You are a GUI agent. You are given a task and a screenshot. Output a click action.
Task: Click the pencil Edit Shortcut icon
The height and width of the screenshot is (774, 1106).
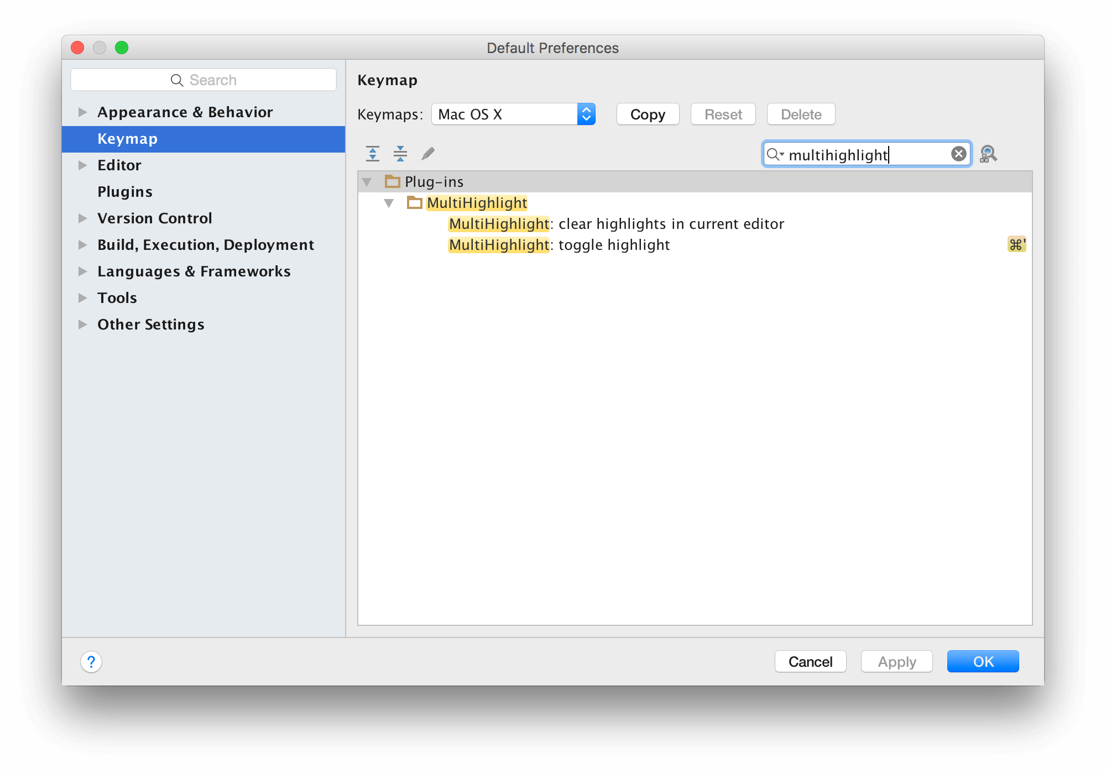pyautogui.click(x=428, y=154)
